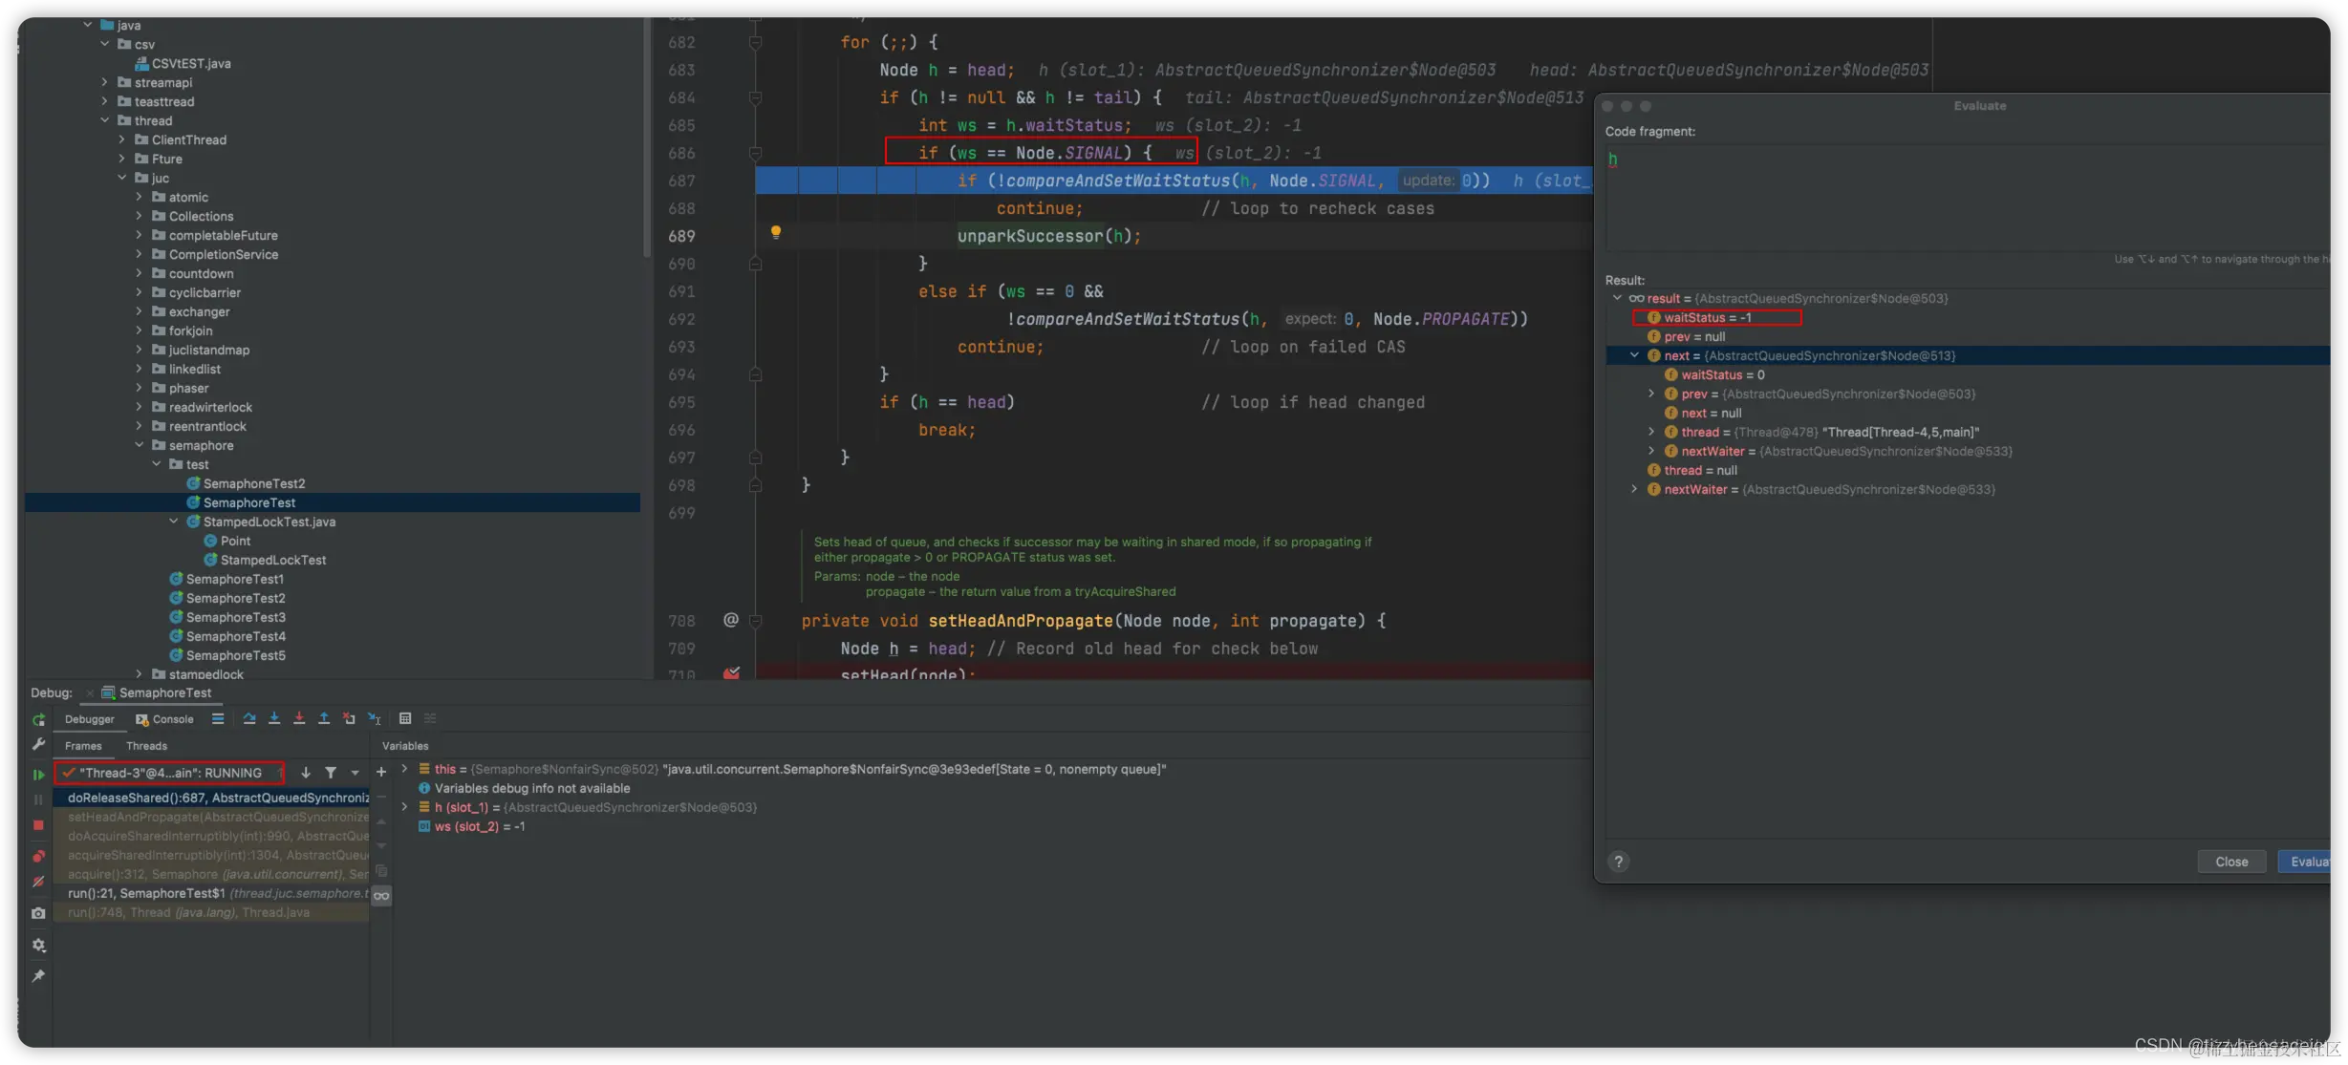
Task: Click the Step Out icon
Action: pos(324,718)
